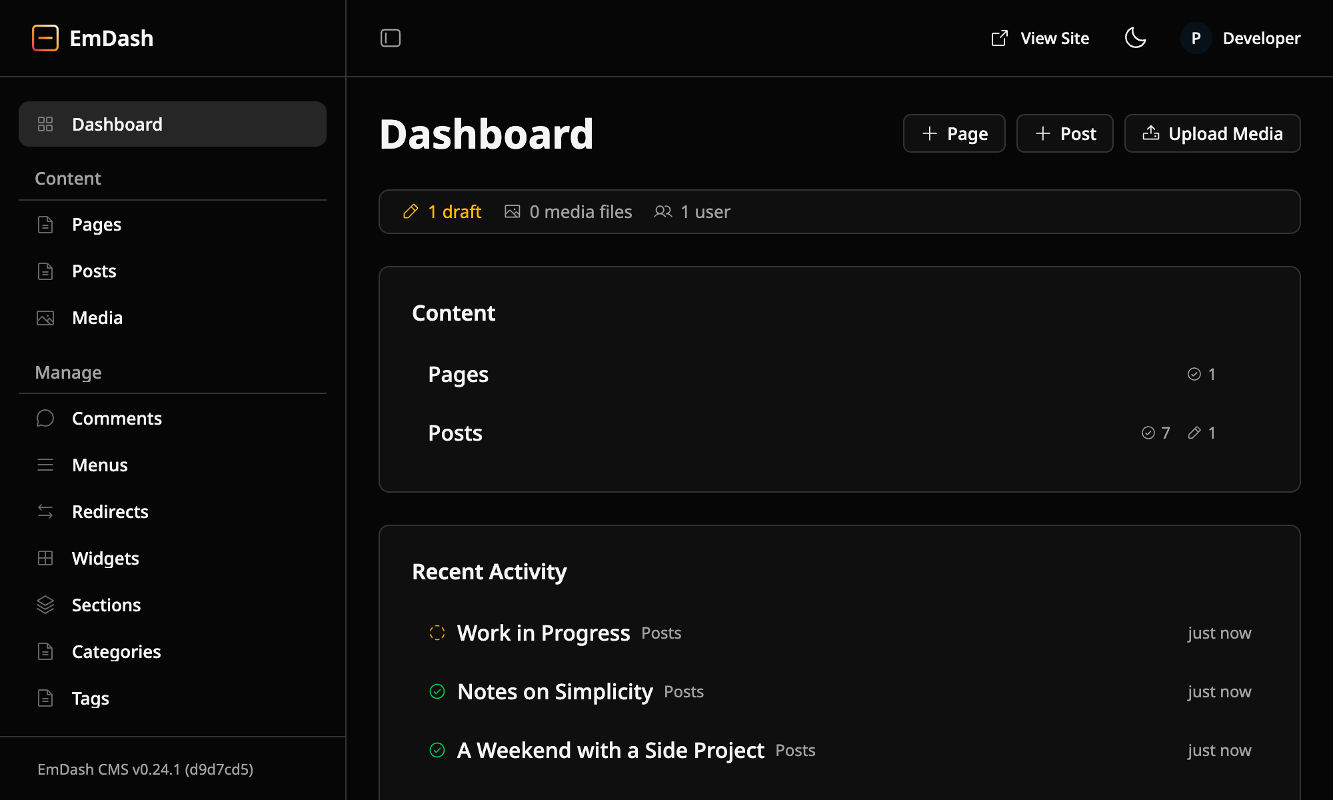Go to Posts in the sidebar

[x=173, y=271]
